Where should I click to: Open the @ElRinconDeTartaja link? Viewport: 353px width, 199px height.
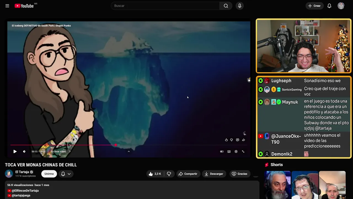(25, 191)
